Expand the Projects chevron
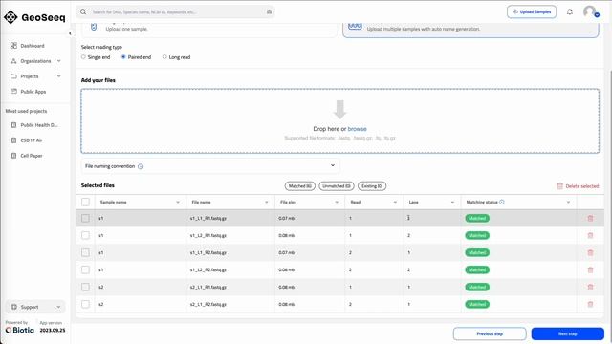Image resolution: width=612 pixels, height=344 pixels. pos(59,76)
